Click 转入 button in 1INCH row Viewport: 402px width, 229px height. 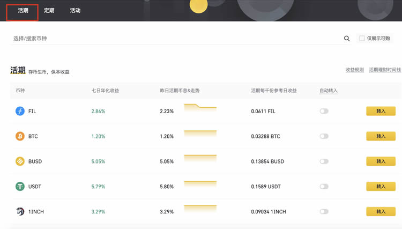pyautogui.click(x=381, y=212)
